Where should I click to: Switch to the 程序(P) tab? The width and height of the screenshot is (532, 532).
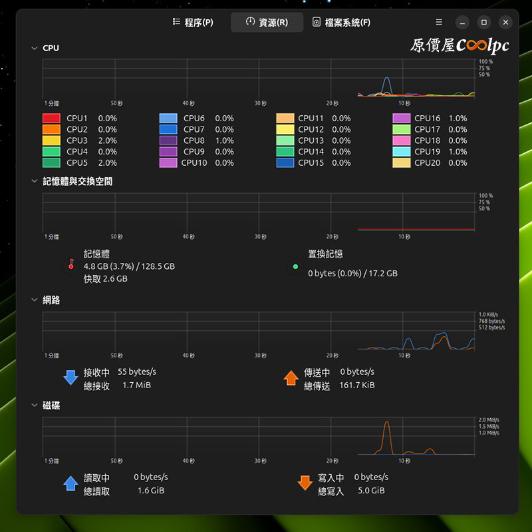(193, 22)
